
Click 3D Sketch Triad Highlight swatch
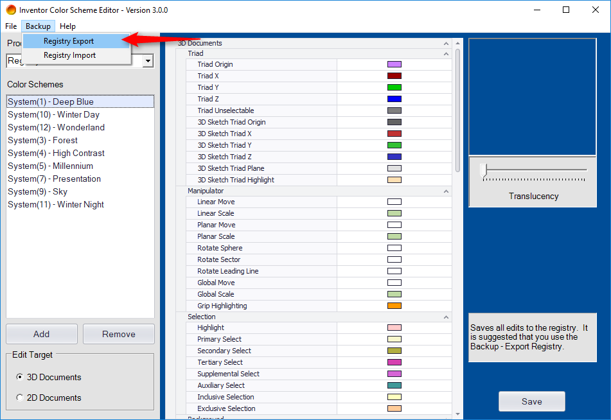pos(394,180)
